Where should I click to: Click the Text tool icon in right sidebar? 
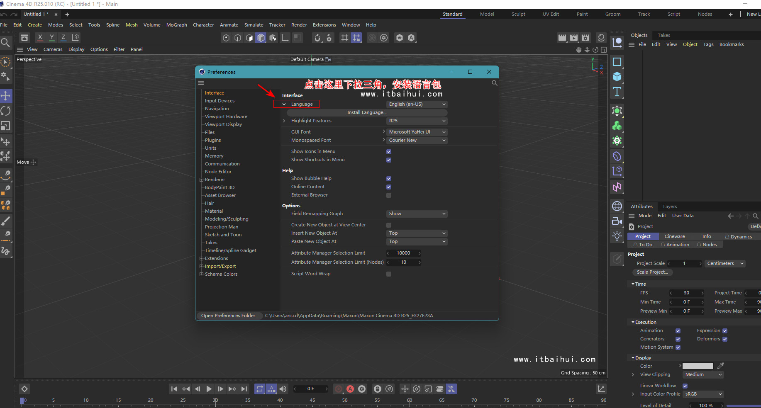point(617,92)
